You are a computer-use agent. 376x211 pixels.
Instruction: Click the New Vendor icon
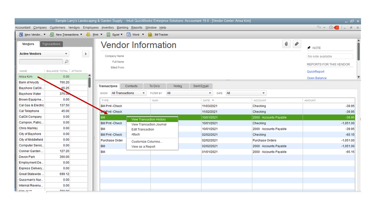[x=21, y=35]
